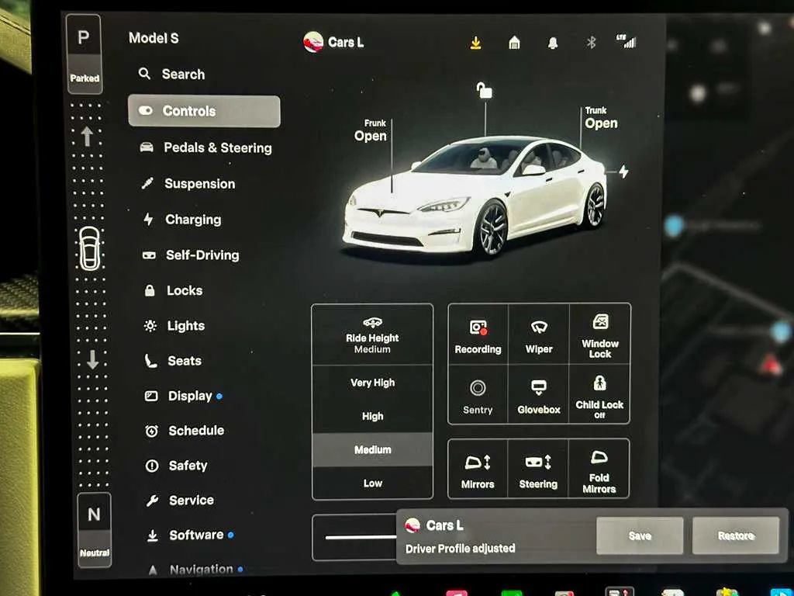The height and width of the screenshot is (596, 794).
Task: Open the Service menu
Action: 180,501
